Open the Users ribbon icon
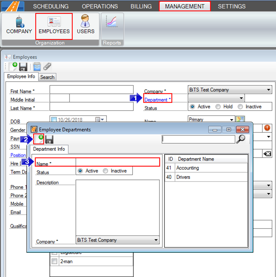 point(86,25)
